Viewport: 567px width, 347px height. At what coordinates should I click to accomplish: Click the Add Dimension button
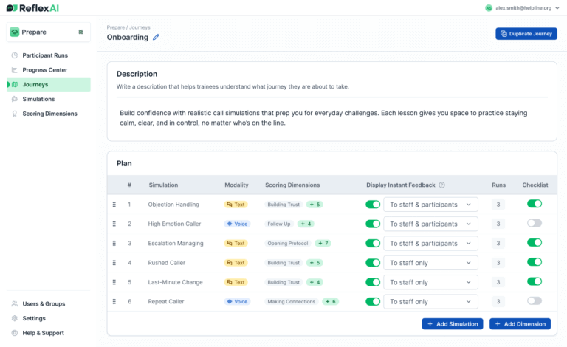(520, 324)
